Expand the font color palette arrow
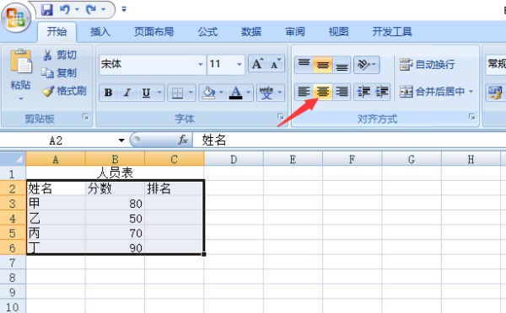Viewport: 506px width, 313px height. click(249, 93)
